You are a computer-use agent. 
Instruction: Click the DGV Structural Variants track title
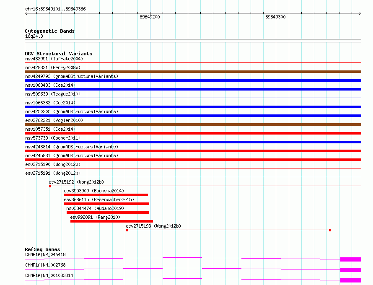coord(59,54)
